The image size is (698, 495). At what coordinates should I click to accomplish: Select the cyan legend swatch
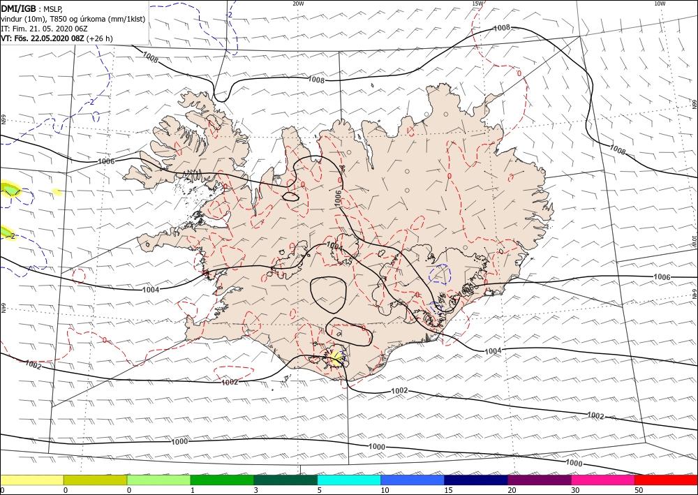point(349,480)
